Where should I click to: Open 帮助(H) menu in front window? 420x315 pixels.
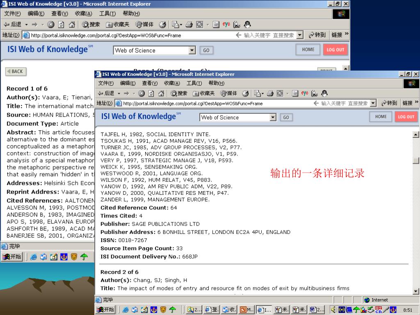[217, 83]
